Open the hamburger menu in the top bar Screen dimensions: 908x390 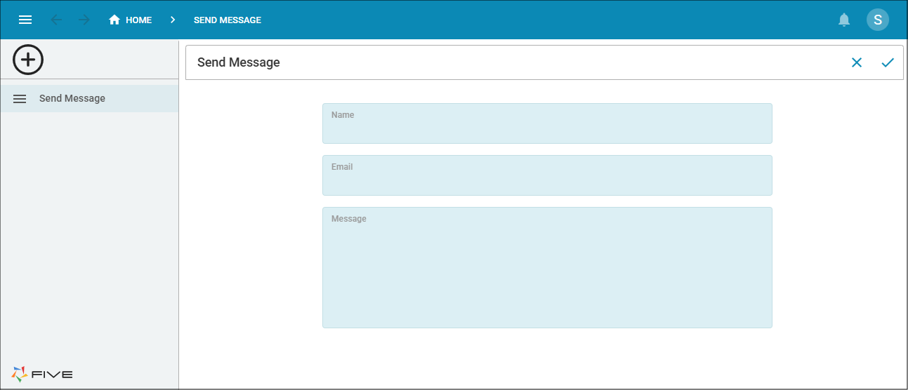tap(25, 20)
